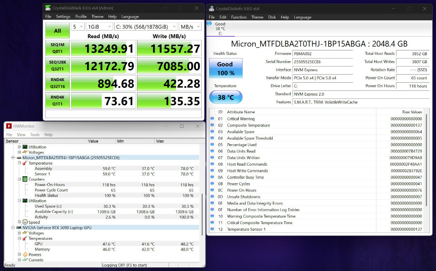Screen dimensions: 436x271
Task: Click the Sensor column header in HWMonitor
Action: [x=45, y=141]
